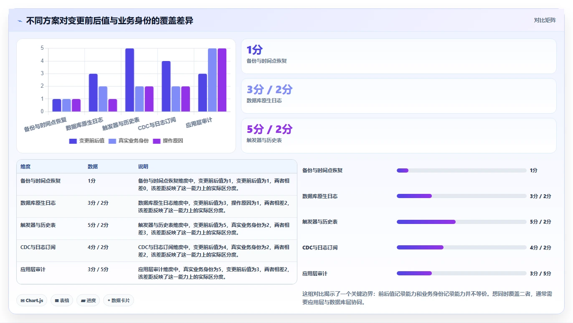Click the 数据卡片 tag

click(x=119, y=300)
